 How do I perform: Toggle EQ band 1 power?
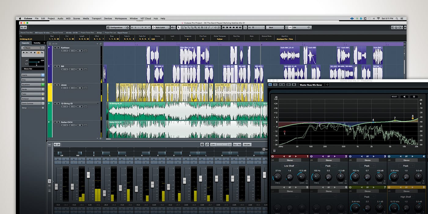pyautogui.click(x=272, y=156)
